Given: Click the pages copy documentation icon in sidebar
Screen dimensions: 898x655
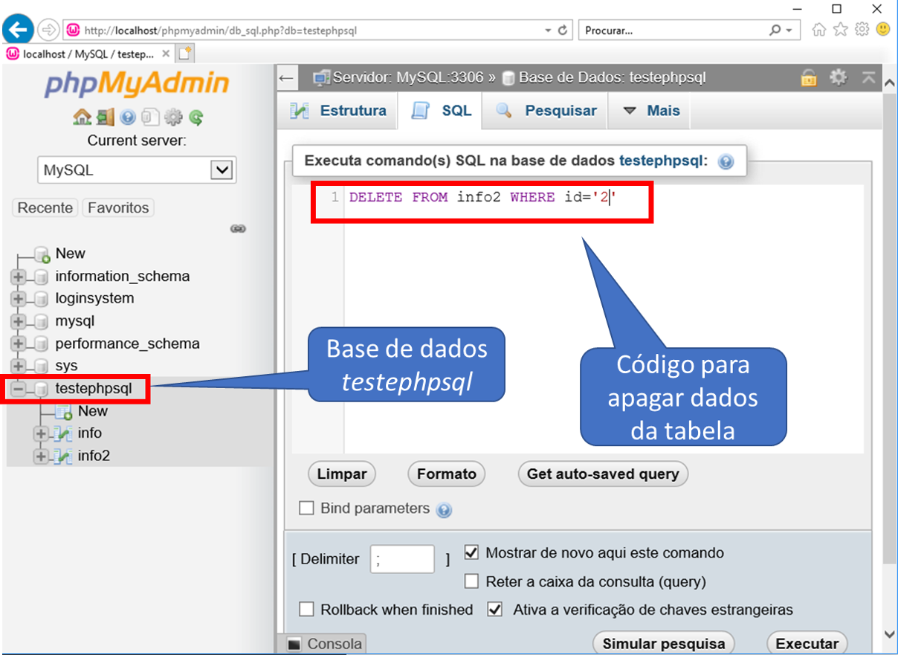Looking at the screenshot, I should [150, 117].
